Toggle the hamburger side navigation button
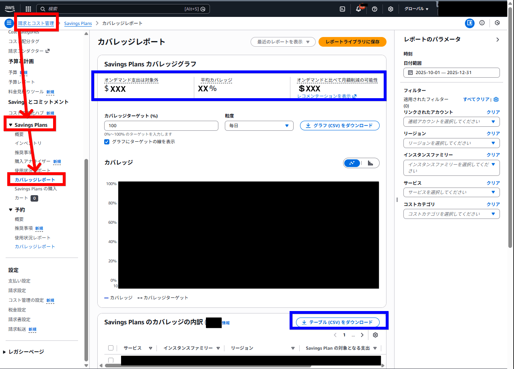The height and width of the screenshot is (369, 514). (x=8, y=23)
